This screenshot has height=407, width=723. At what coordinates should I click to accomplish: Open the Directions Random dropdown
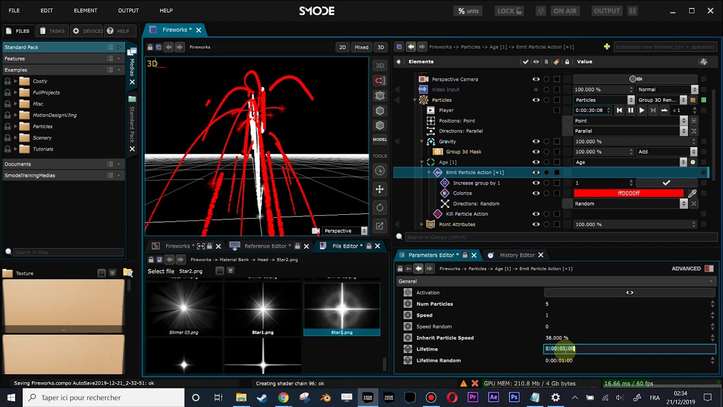pos(630,203)
